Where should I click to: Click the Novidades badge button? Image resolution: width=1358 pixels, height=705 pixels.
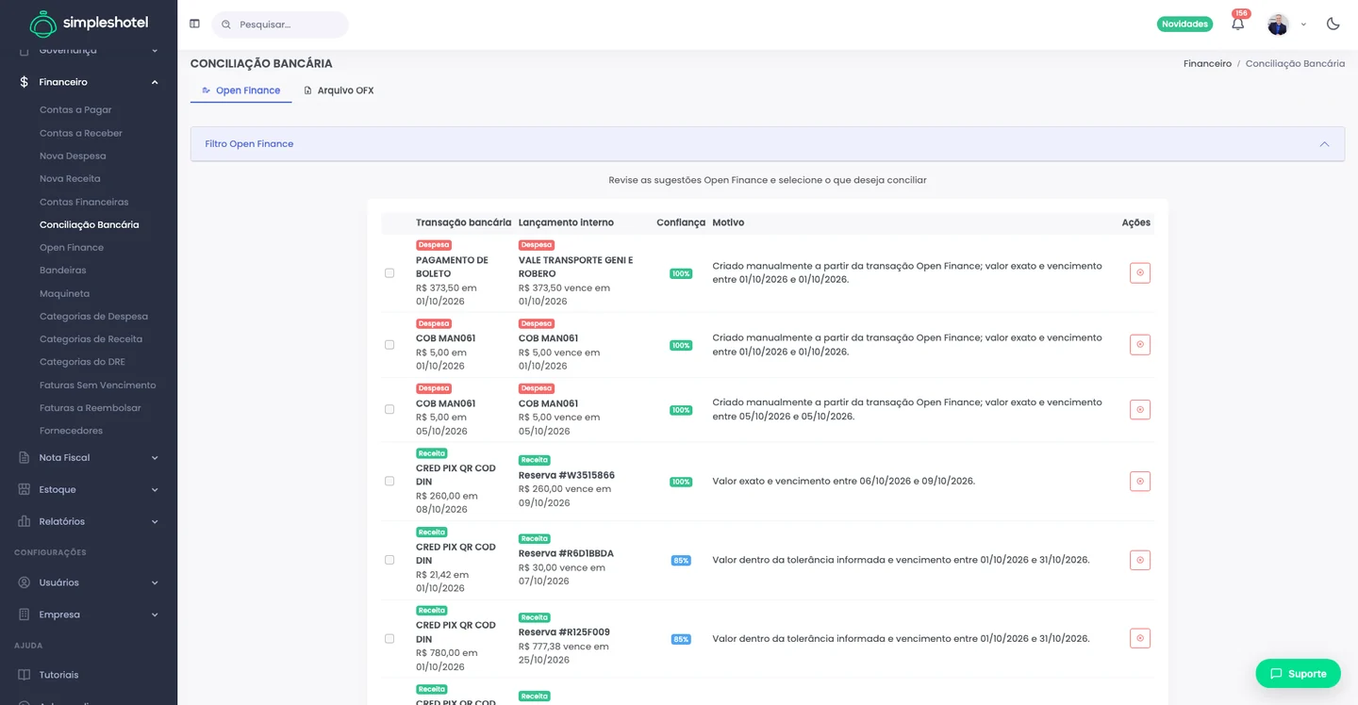click(x=1184, y=24)
